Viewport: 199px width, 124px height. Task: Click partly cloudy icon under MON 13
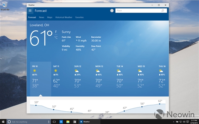(98, 71)
